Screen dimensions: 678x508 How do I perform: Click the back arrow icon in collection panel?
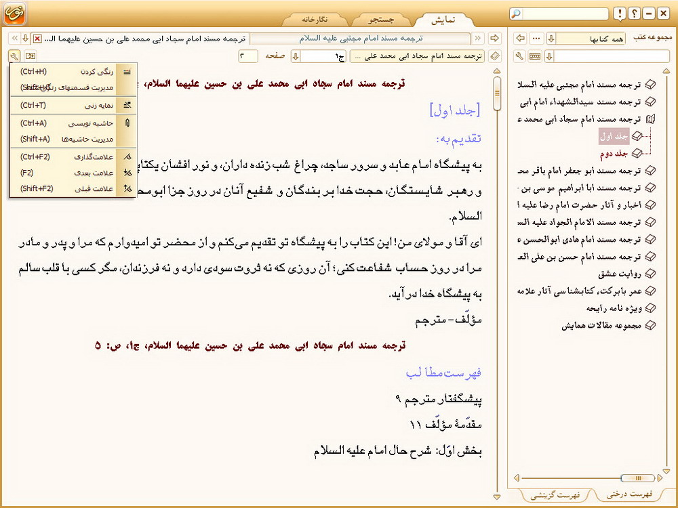click(520, 39)
